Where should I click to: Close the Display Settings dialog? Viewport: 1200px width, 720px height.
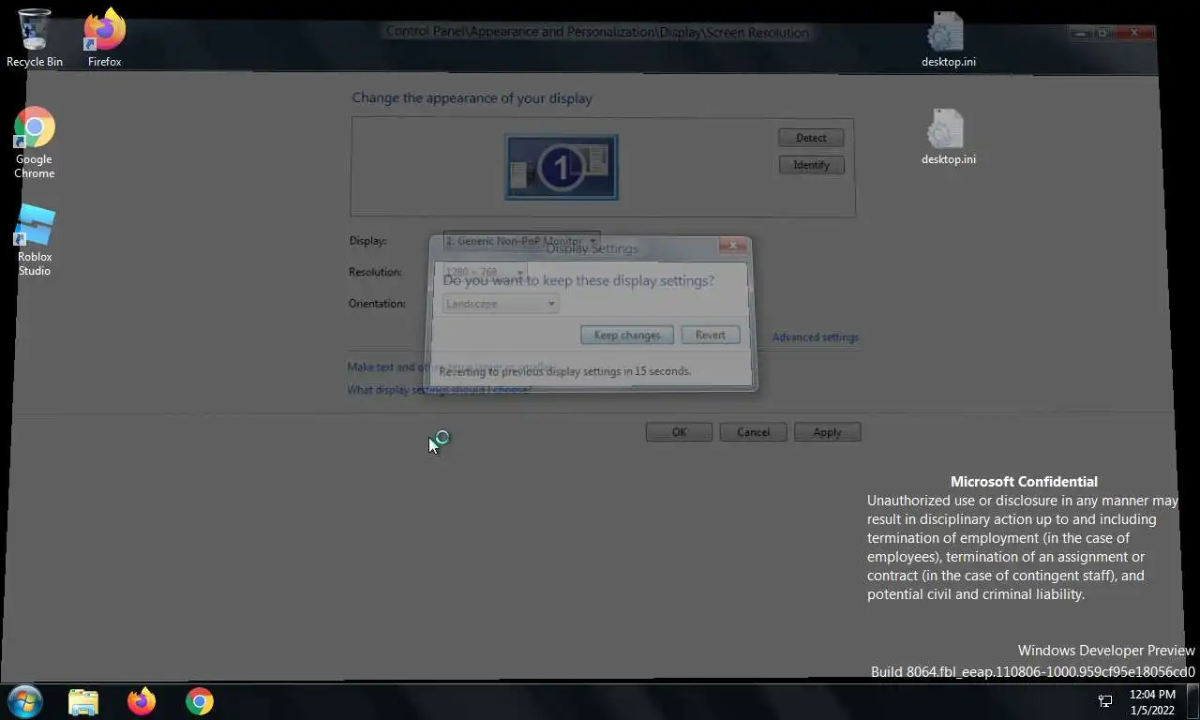(734, 246)
